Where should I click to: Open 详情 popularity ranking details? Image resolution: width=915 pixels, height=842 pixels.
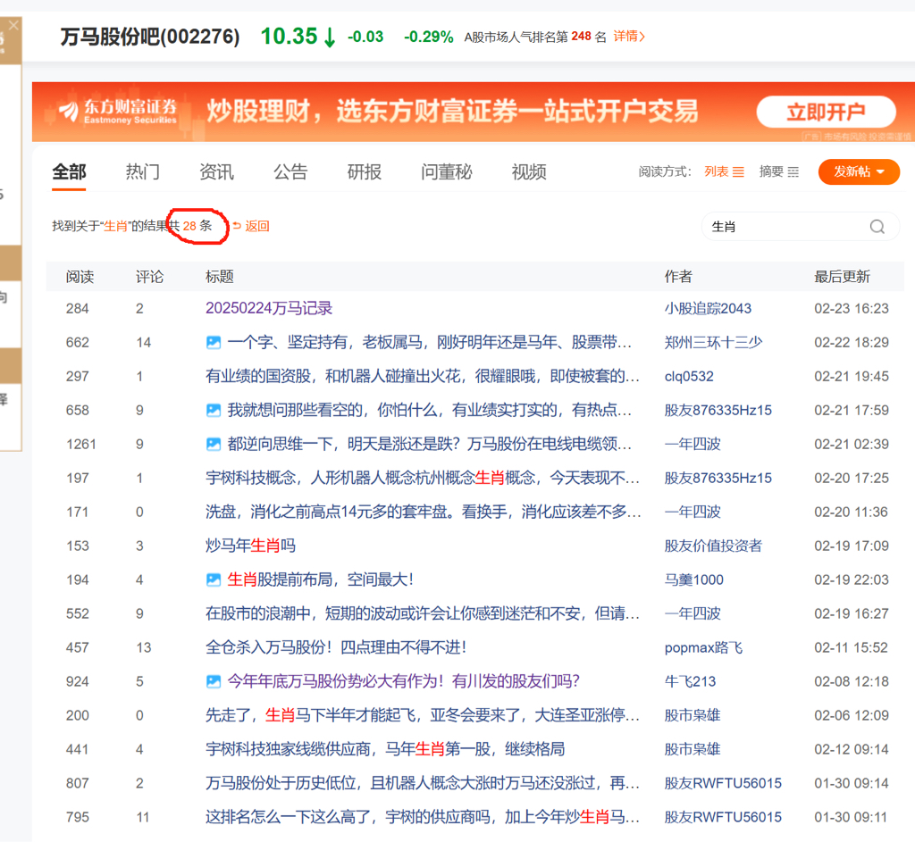(x=629, y=37)
